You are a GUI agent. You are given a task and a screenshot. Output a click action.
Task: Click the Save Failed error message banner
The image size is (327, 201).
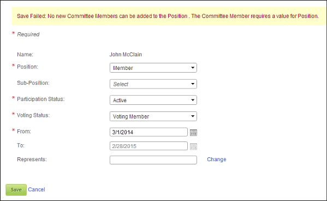tap(169, 16)
